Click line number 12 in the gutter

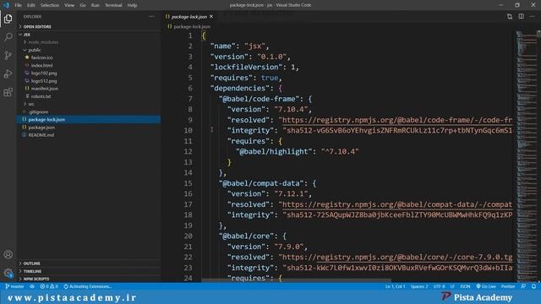click(188, 152)
